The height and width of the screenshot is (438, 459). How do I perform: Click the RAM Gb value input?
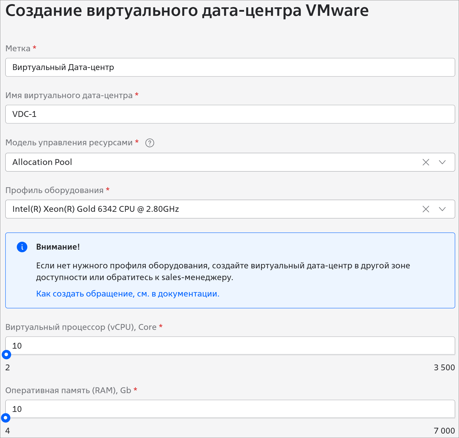pos(230,409)
